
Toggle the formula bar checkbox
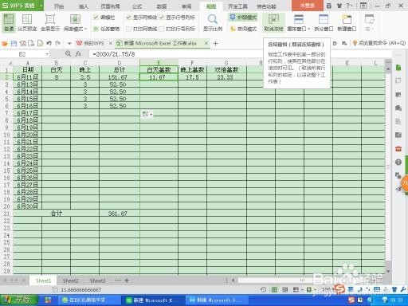click(96, 18)
